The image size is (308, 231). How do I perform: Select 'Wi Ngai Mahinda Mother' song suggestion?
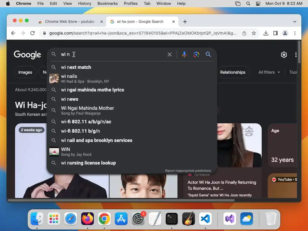coord(132,110)
